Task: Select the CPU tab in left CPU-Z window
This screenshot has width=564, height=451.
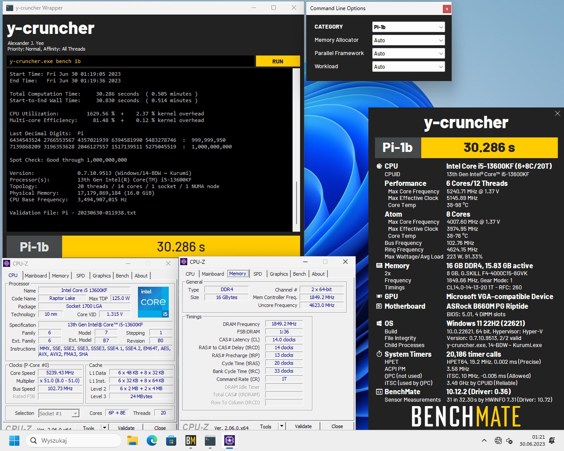Action: pos(13,275)
